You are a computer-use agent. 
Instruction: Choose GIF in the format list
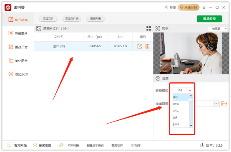pos(181,117)
